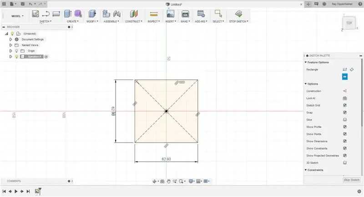Click the Look At icon in bottom navigation bar
Viewport: 364px width, 197px height.
[162, 181]
